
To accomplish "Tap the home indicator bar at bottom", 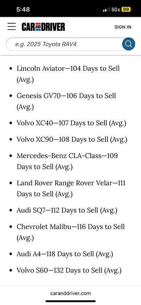I will point(70,301).
